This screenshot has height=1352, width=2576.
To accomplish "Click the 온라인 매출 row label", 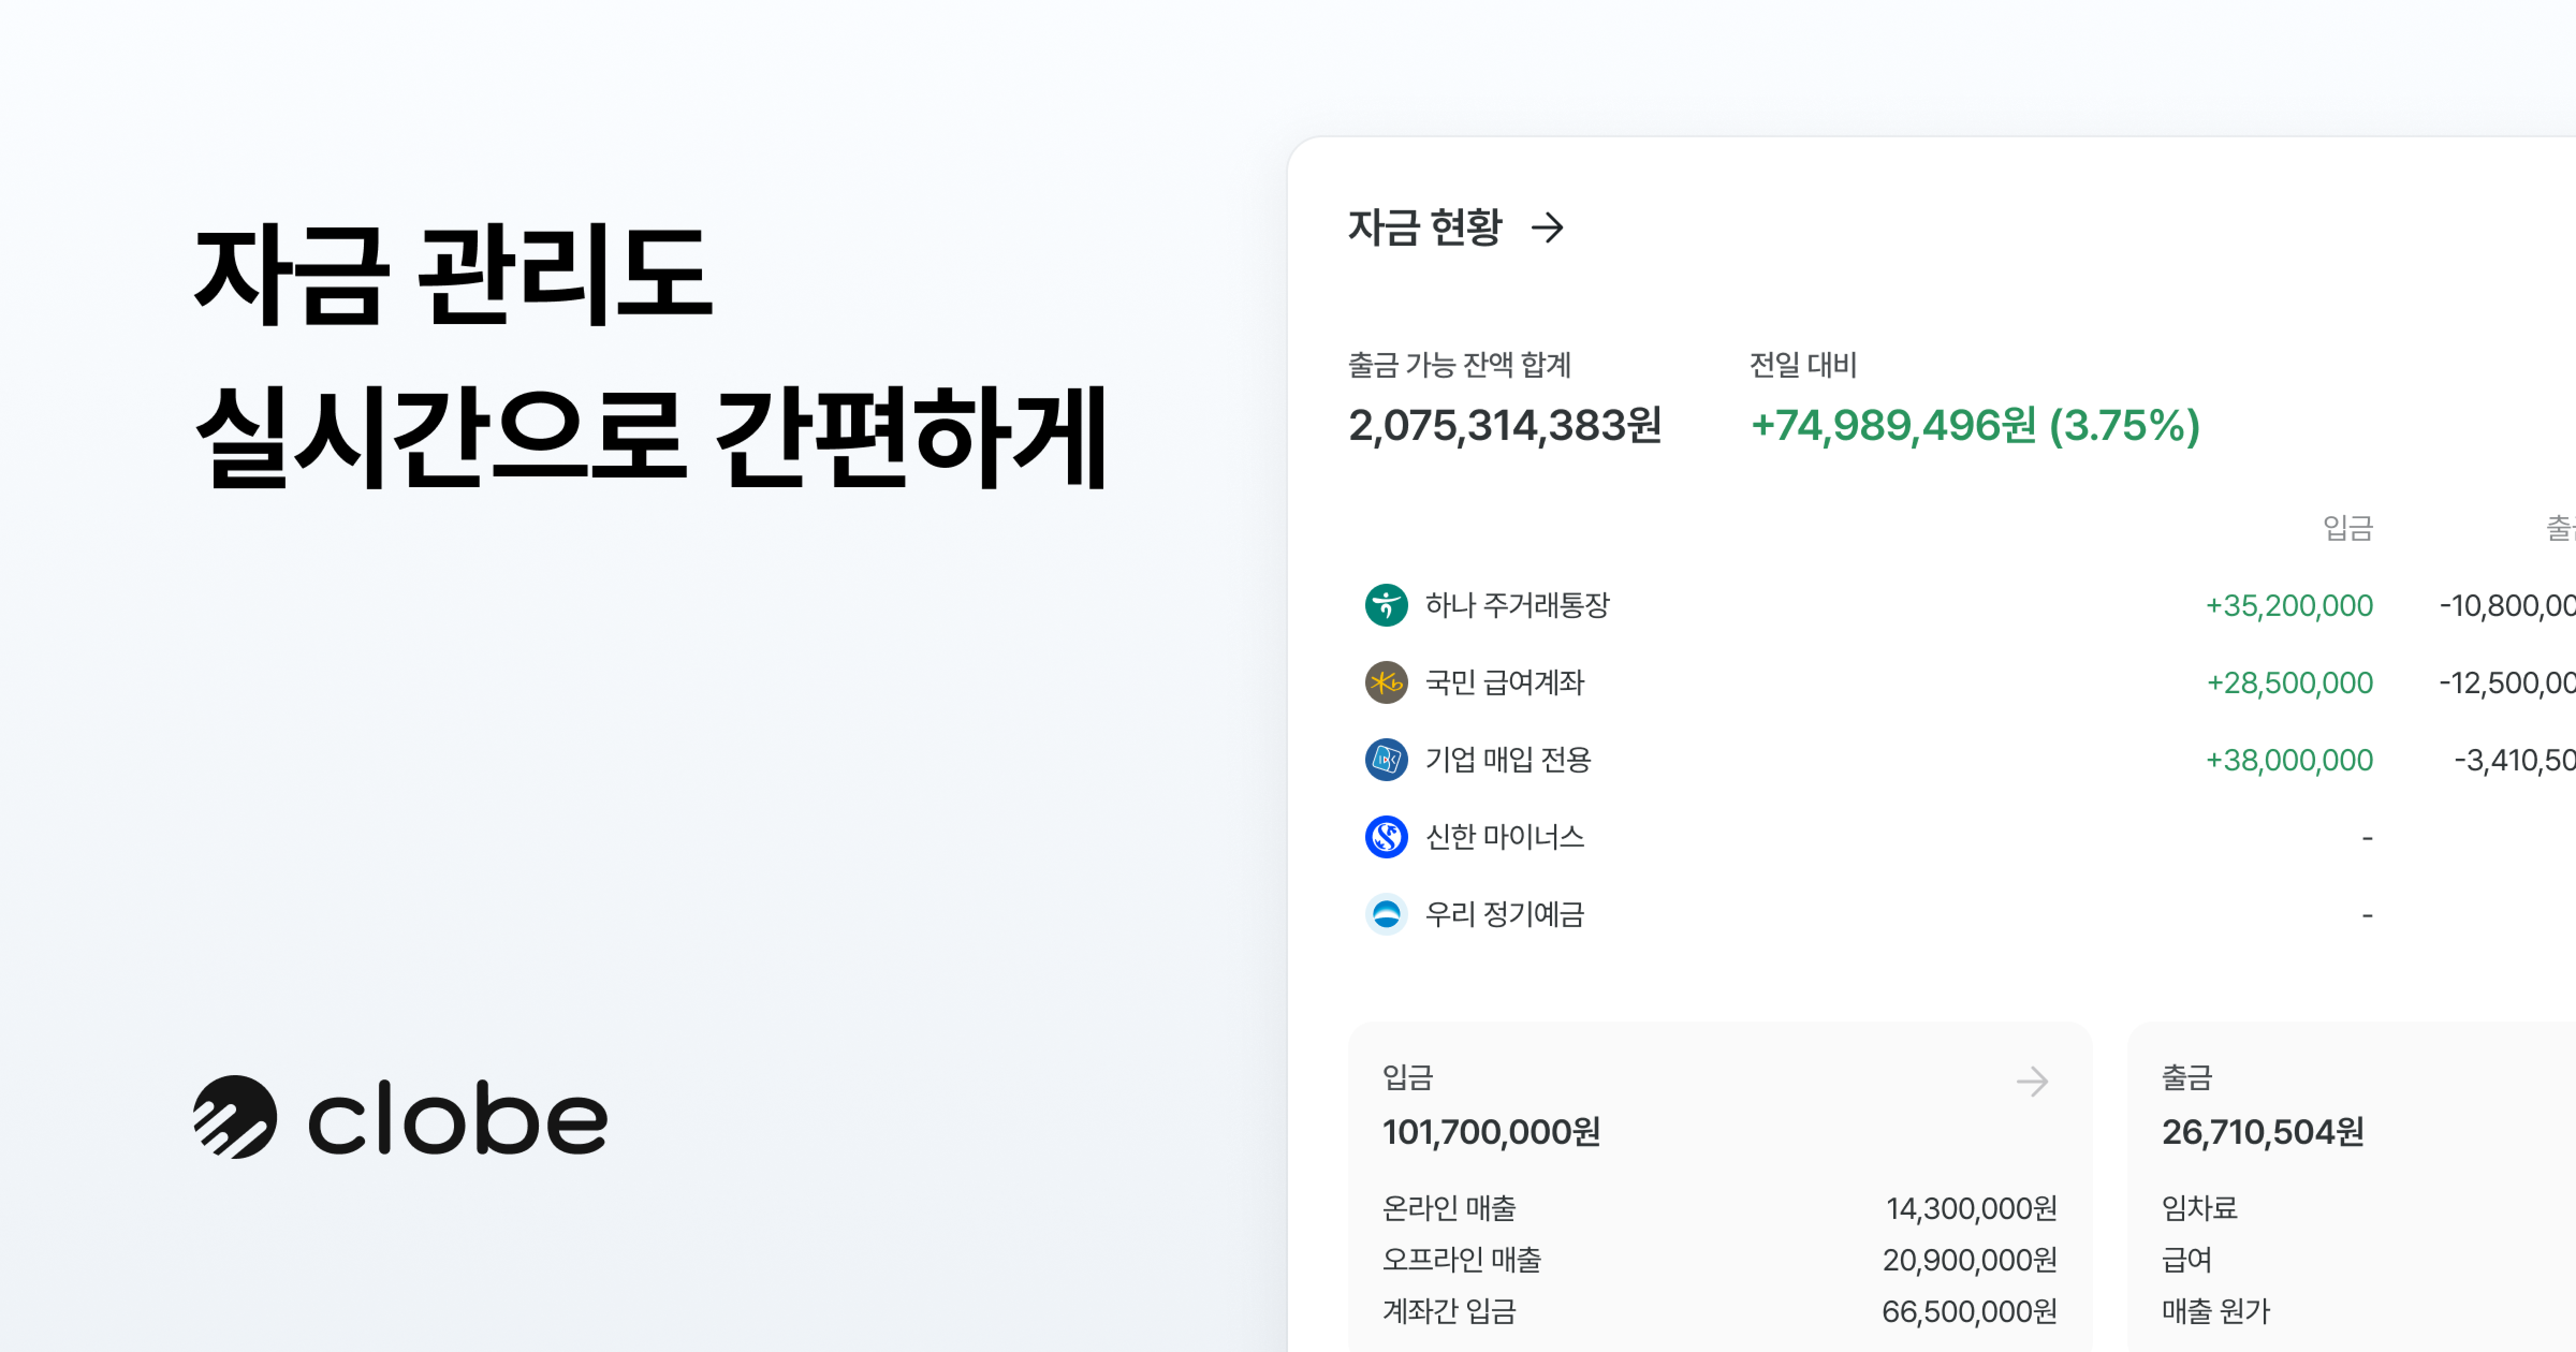I will [1449, 1208].
